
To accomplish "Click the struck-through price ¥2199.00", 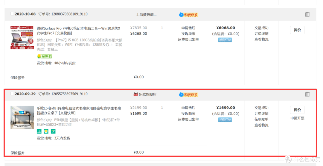I will [x=139, y=108].
